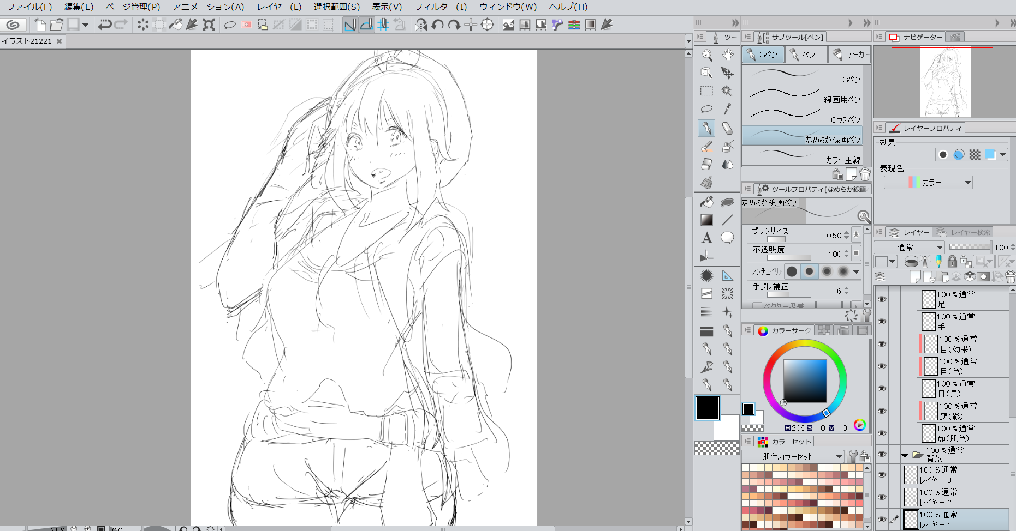Open the 編集(E) menu
The height and width of the screenshot is (531, 1016).
pyautogui.click(x=79, y=7)
